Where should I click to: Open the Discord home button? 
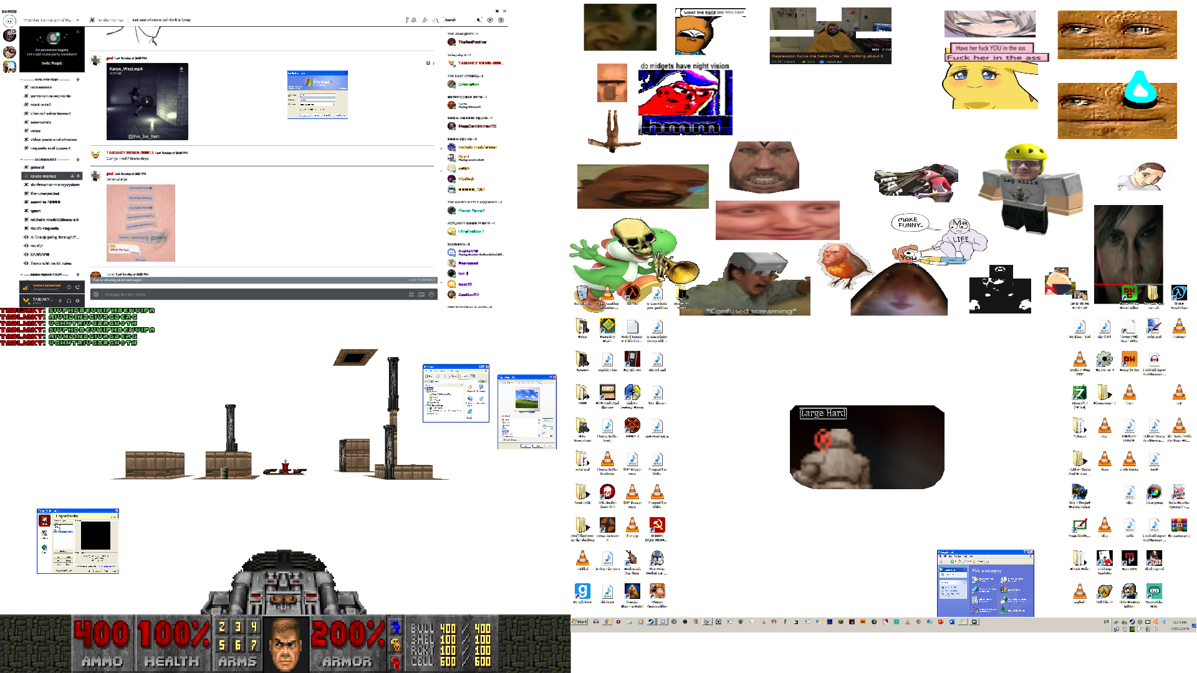click(9, 21)
